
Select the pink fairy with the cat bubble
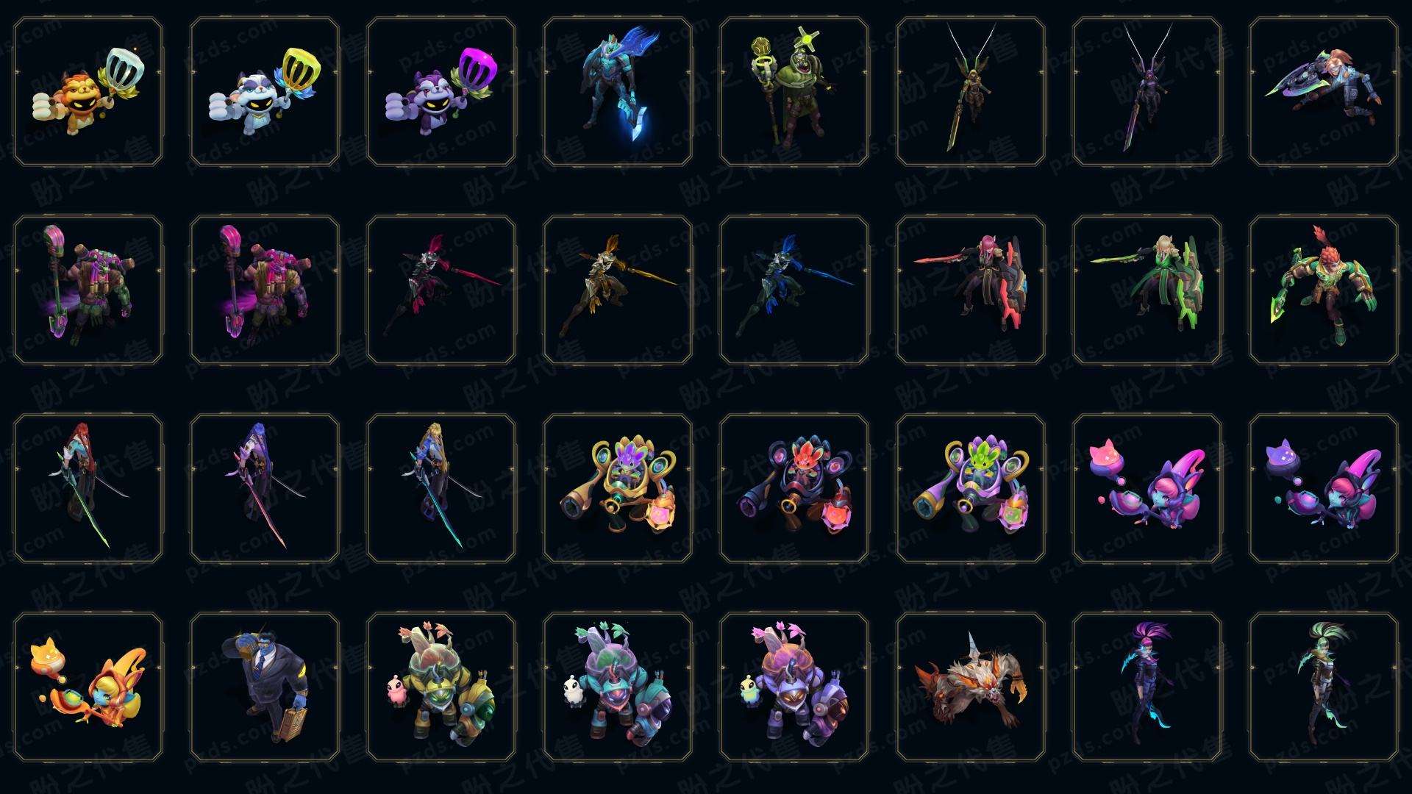[1147, 489]
